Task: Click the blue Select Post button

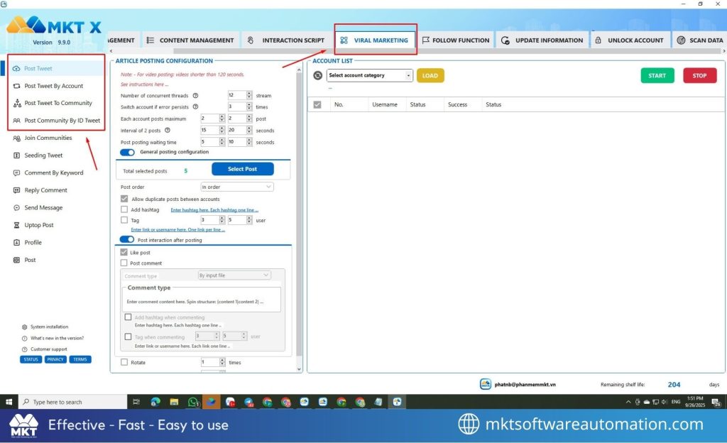Action: point(242,169)
